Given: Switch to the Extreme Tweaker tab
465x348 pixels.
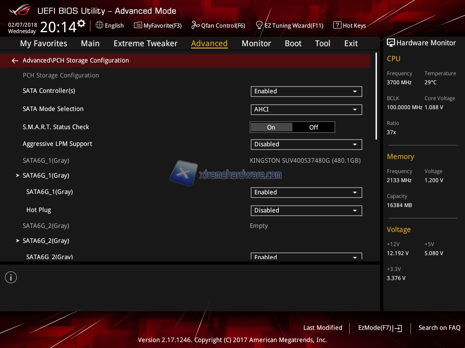Looking at the screenshot, I should point(145,43).
